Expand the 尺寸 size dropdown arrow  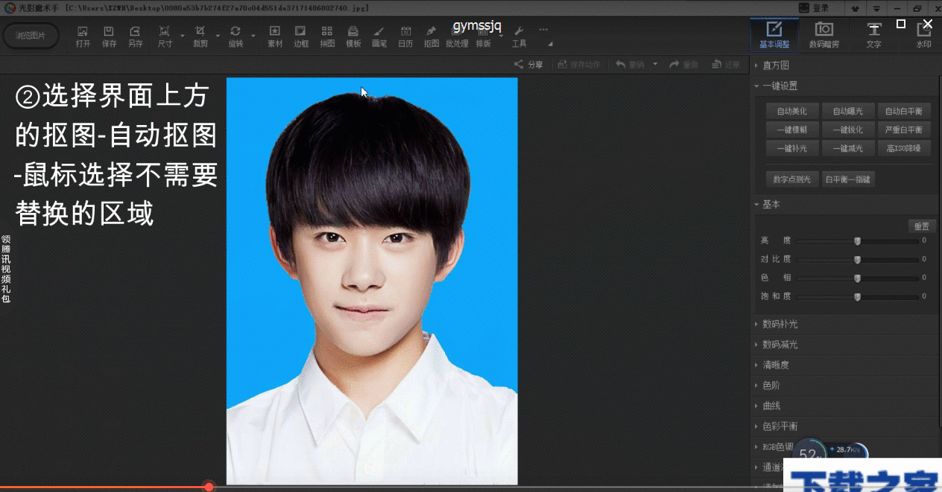point(183,35)
